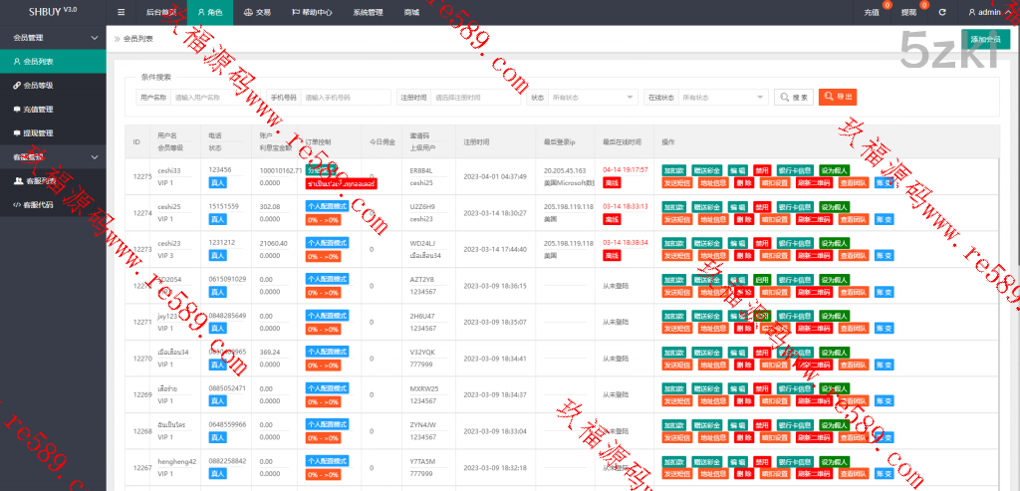Viewport: 1020px width, 491px height.
Task: Open 会员等级 in the sidebar
Action: 38,86
